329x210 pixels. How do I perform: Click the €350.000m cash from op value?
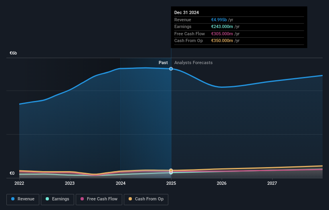tap(222, 41)
